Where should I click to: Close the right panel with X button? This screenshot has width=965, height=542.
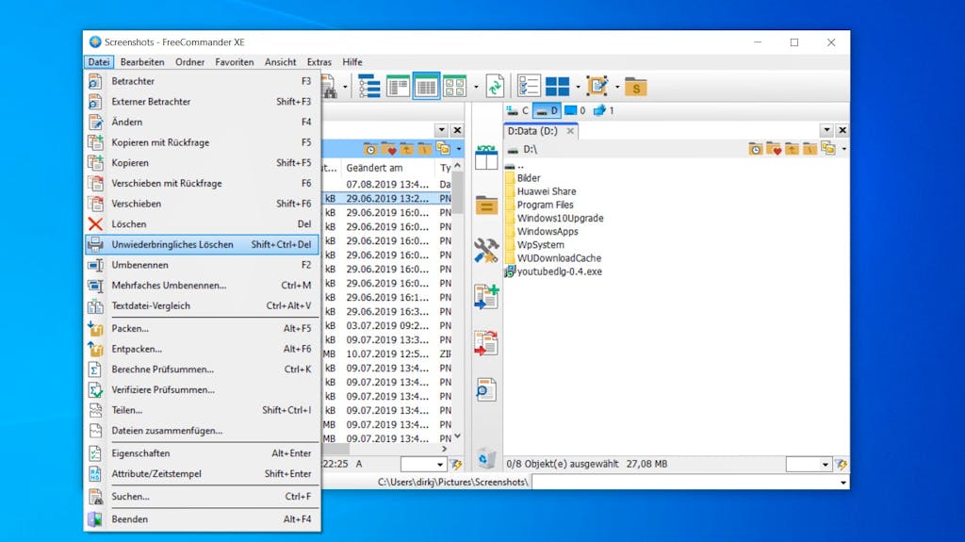(842, 130)
